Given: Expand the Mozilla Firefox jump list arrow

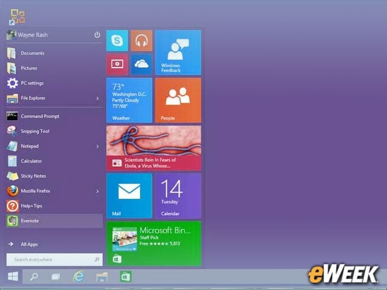Looking at the screenshot, I should (x=98, y=191).
